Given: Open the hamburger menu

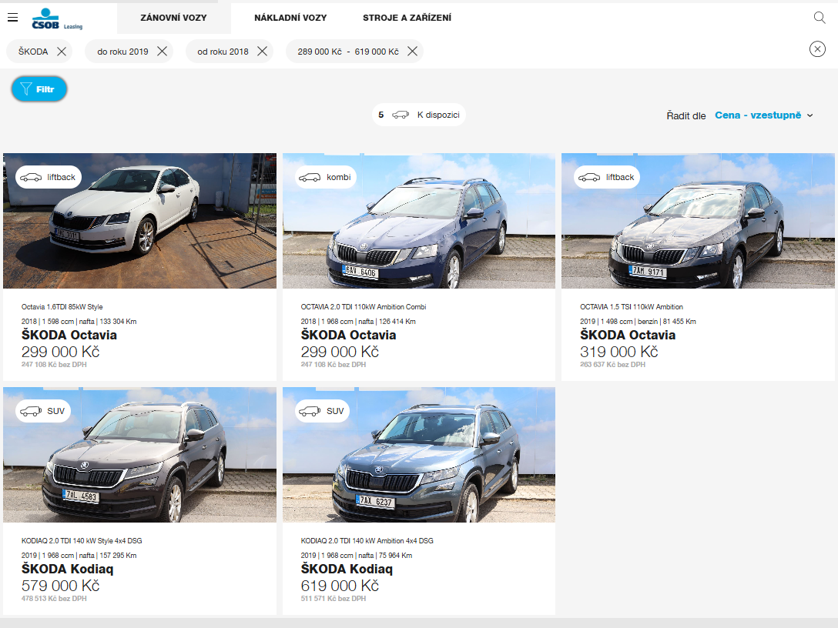Looking at the screenshot, I should coord(12,18).
